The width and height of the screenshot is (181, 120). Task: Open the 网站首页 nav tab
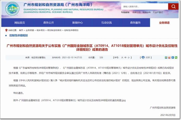click(20, 23)
